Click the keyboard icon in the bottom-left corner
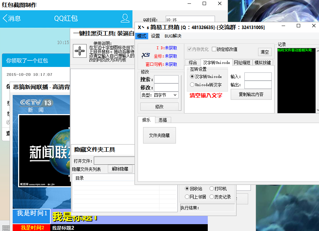This screenshot has width=319, height=231. [x=6, y=228]
